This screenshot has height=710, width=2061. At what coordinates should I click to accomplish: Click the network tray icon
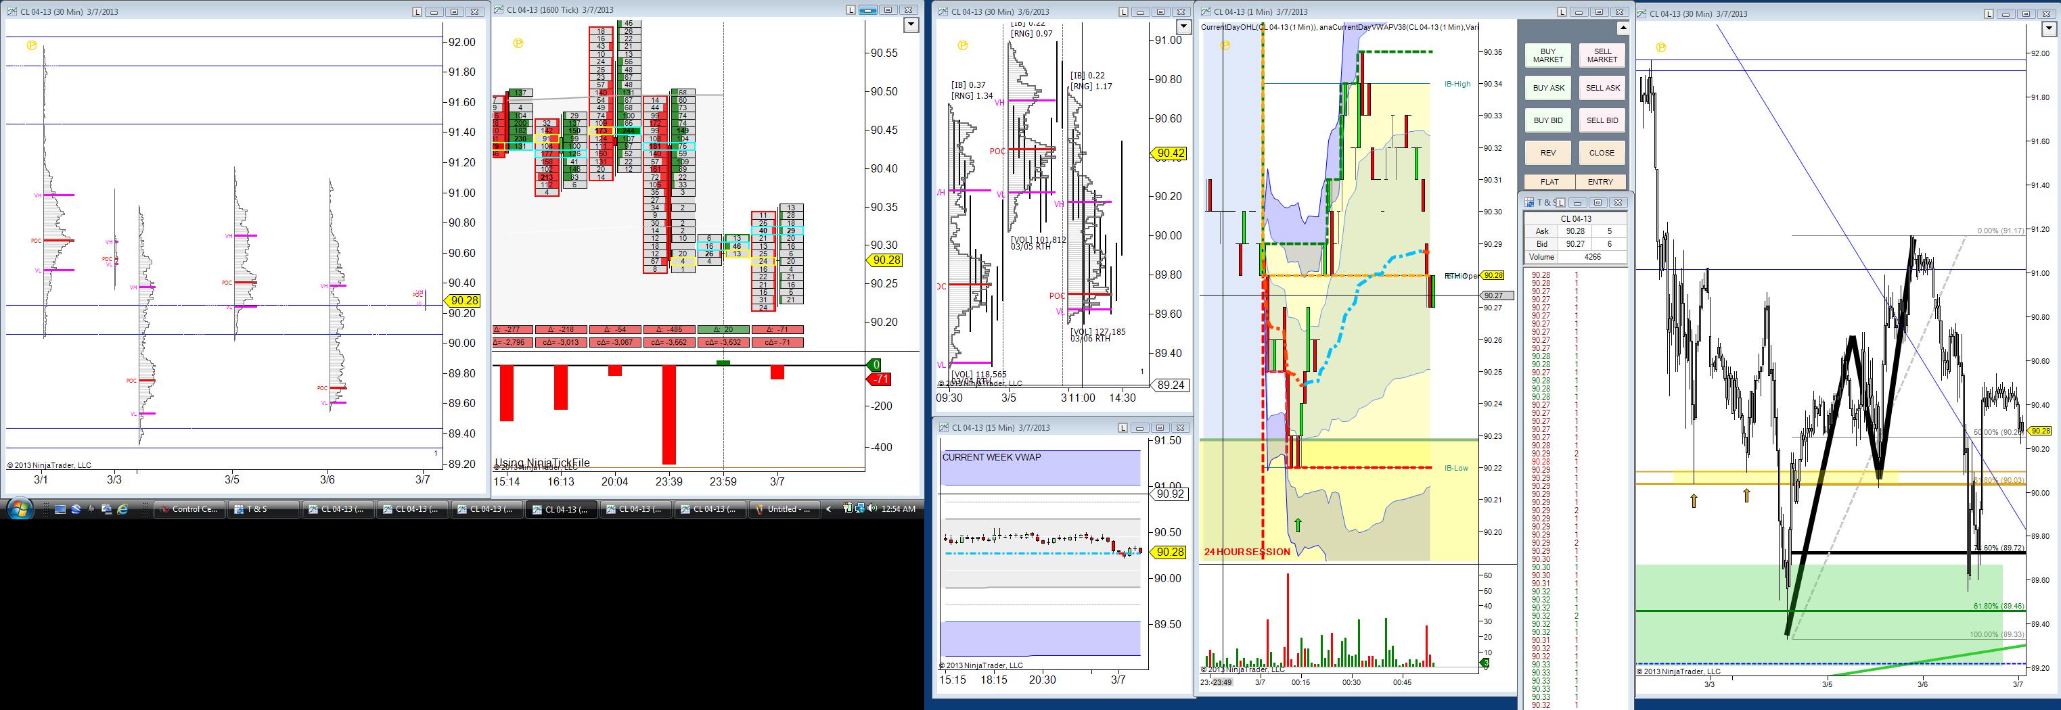point(859,508)
